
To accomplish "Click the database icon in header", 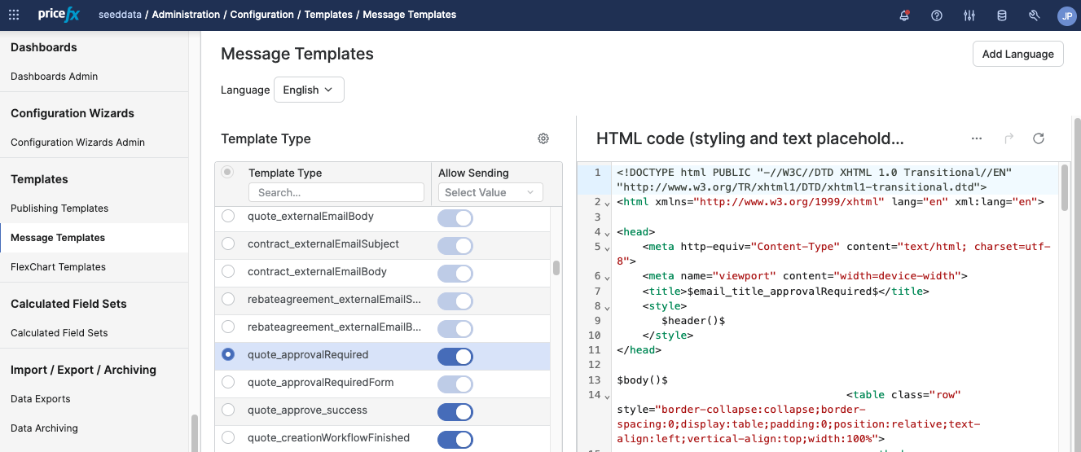I will (1002, 15).
